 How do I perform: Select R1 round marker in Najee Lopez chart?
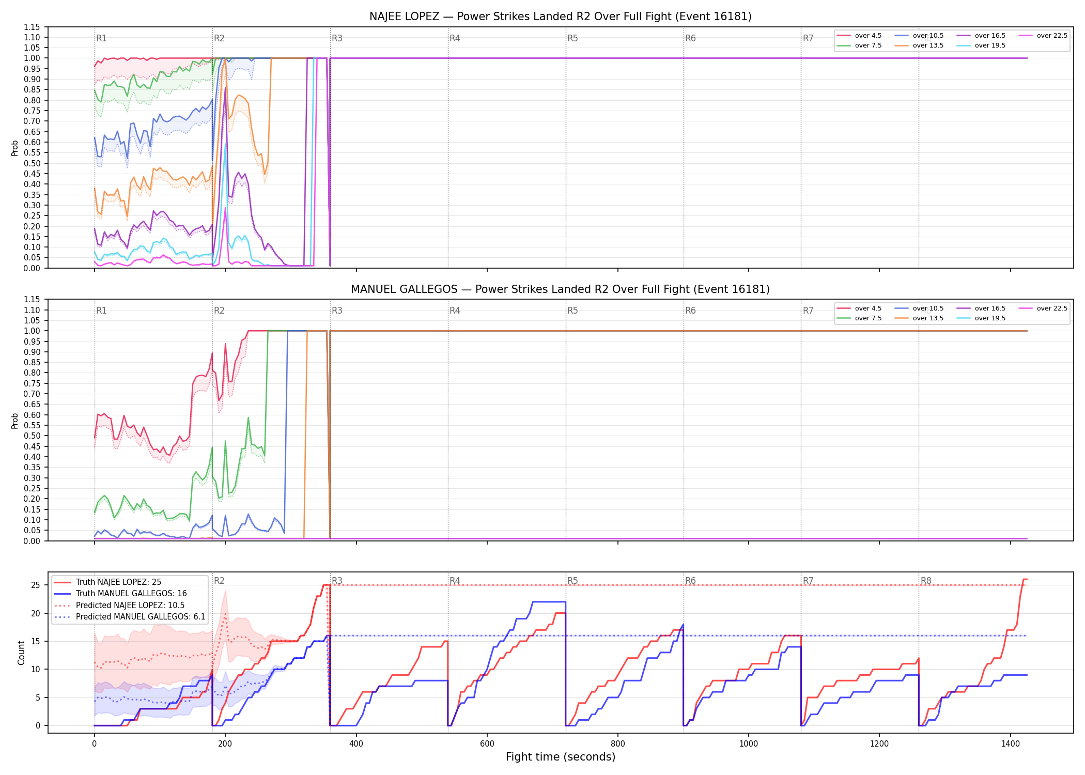pyautogui.click(x=101, y=38)
